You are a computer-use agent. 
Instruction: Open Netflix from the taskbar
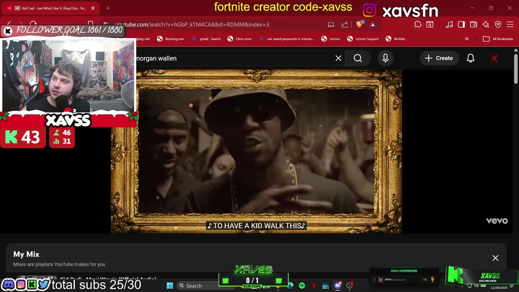coord(314,286)
